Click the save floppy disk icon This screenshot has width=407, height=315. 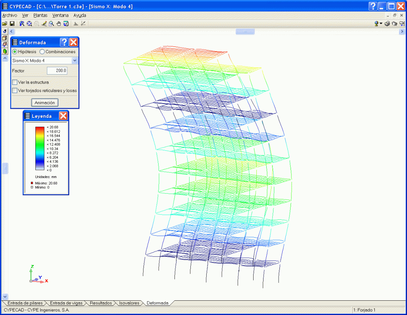(12, 24)
